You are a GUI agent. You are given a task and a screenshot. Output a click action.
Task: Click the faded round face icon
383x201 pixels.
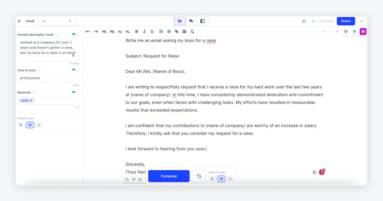pyautogui.click(x=337, y=32)
